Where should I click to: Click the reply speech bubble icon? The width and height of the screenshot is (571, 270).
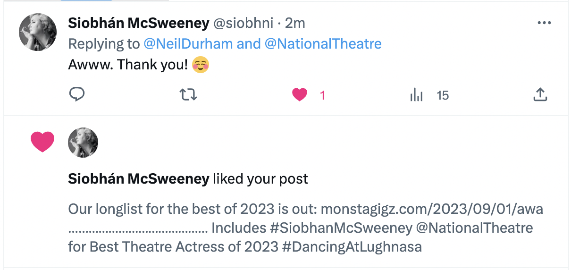76,95
